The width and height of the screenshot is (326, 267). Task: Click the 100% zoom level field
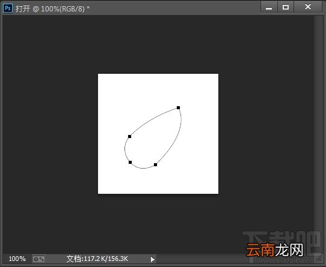pos(17,259)
